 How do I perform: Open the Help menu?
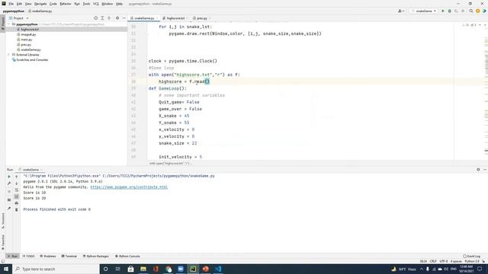click(119, 4)
